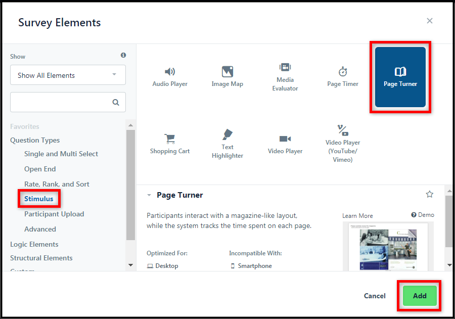Click into the element search field
Viewport: 455px width, 319px height.
click(x=68, y=102)
